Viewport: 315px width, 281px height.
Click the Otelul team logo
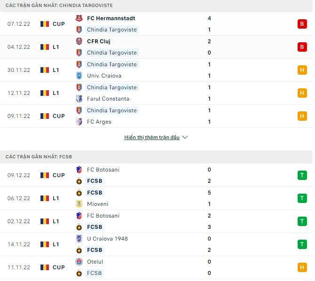[x=79, y=262]
